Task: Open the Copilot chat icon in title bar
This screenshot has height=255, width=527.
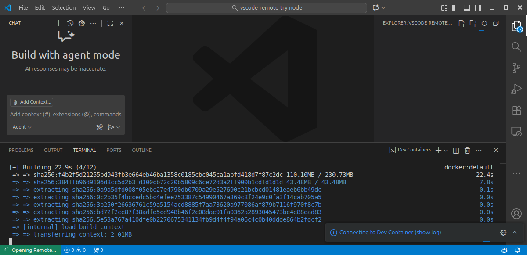Action: pyautogui.click(x=375, y=8)
